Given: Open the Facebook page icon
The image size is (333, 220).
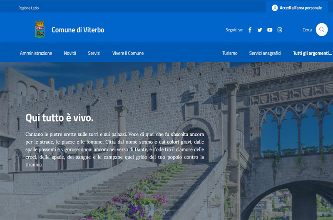Looking at the screenshot, I should click(x=250, y=30).
